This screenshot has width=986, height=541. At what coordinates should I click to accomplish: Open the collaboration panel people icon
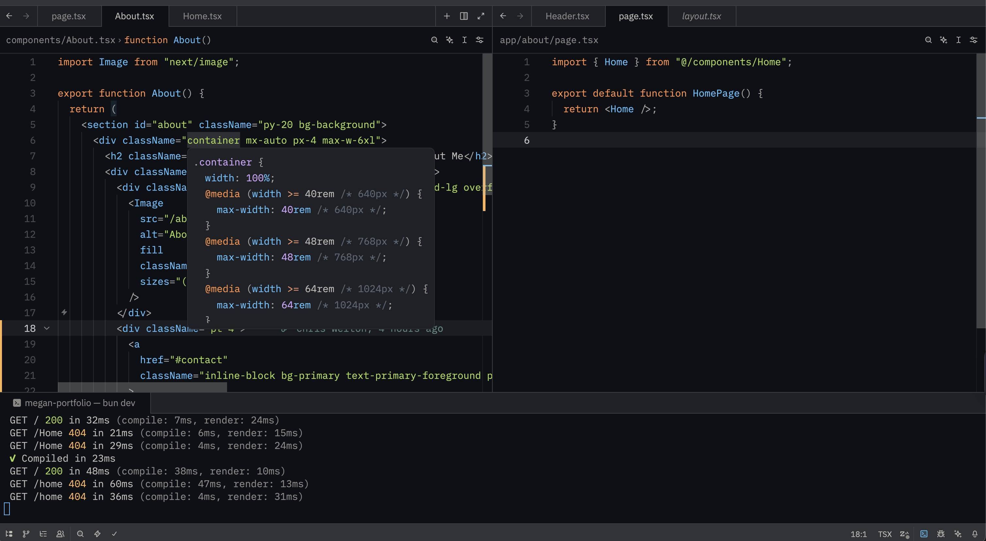coord(60,534)
